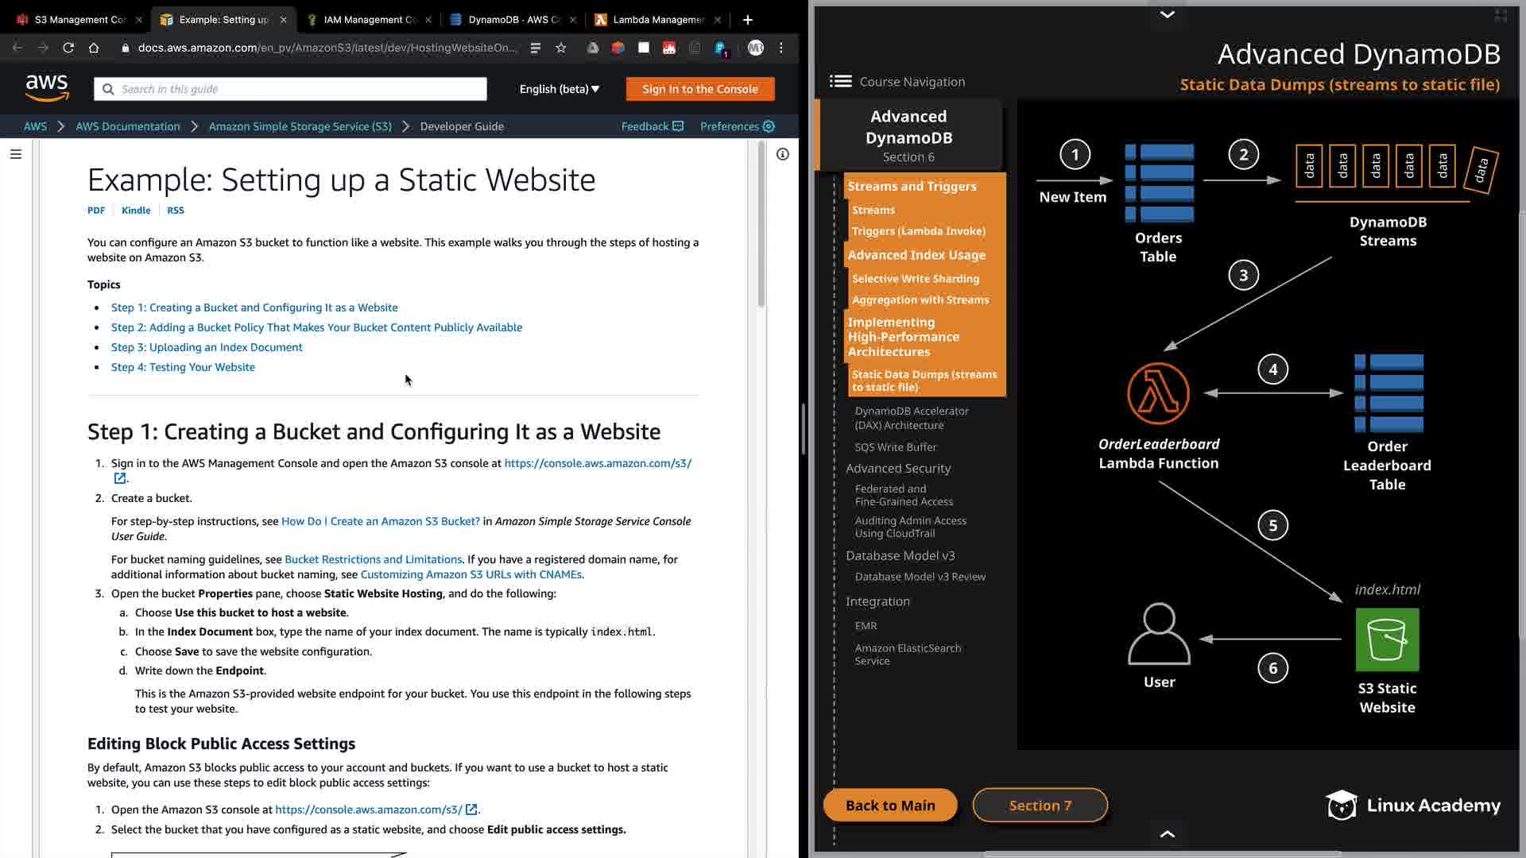Open English (beta) language dropdown
1526x858 pixels.
tap(559, 89)
